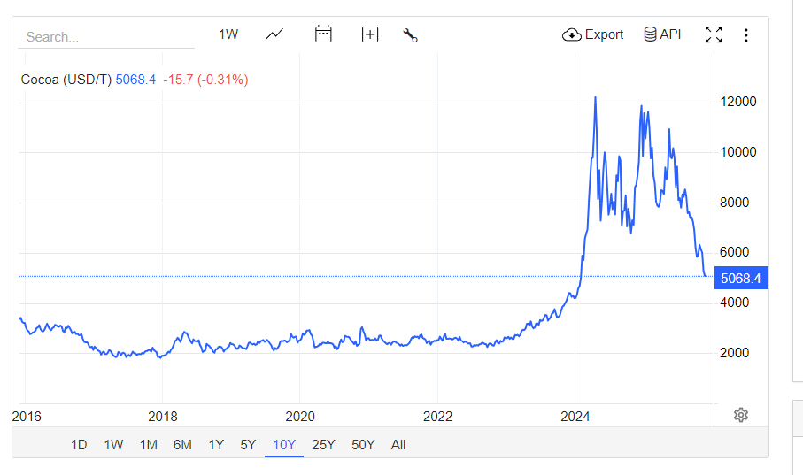The image size is (803, 475).
Task: Select the 1D time range
Action: point(79,445)
